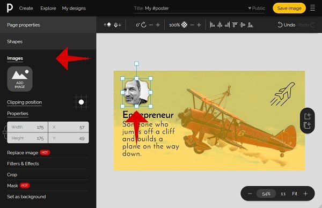Click the Width input field
The image size is (322, 208).
point(27,127)
